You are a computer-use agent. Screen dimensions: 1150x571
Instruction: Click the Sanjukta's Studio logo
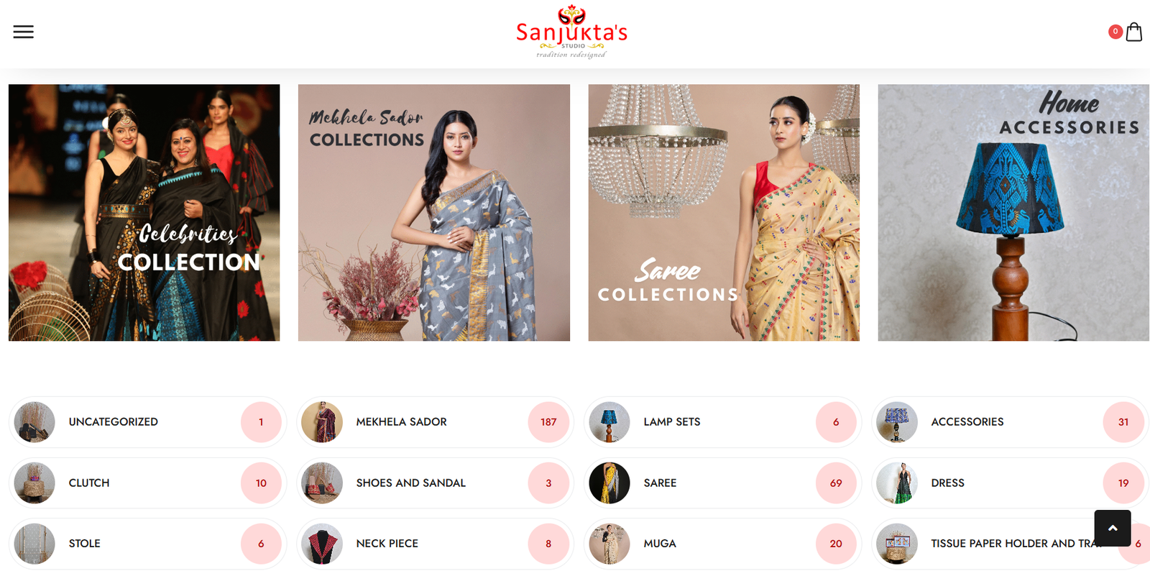point(571,32)
